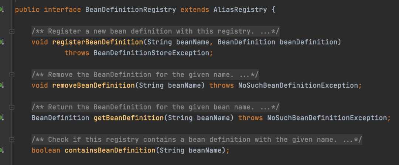The width and height of the screenshot is (399, 165).
Task: Click gutter icon beside getBeanDefinition method
Action: click(2, 118)
